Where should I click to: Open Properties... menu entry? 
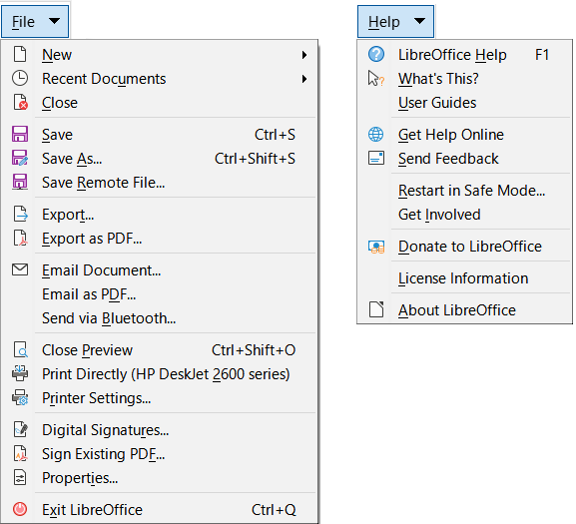point(159,477)
